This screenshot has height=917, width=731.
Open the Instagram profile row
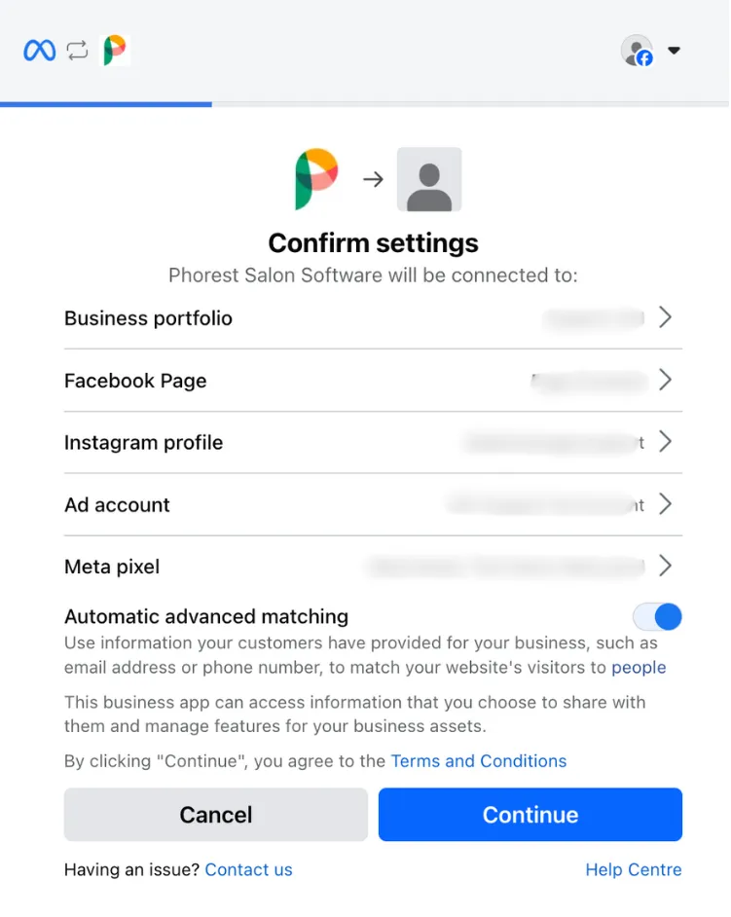click(x=373, y=443)
